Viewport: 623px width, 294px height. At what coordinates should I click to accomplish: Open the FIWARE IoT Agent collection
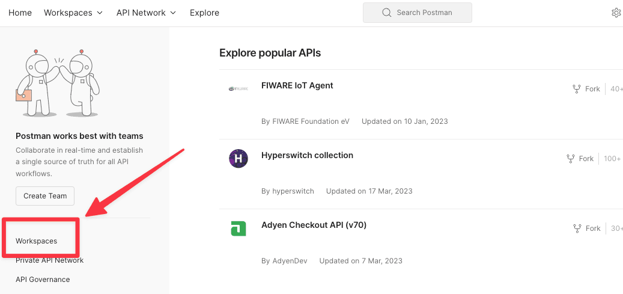click(x=297, y=85)
